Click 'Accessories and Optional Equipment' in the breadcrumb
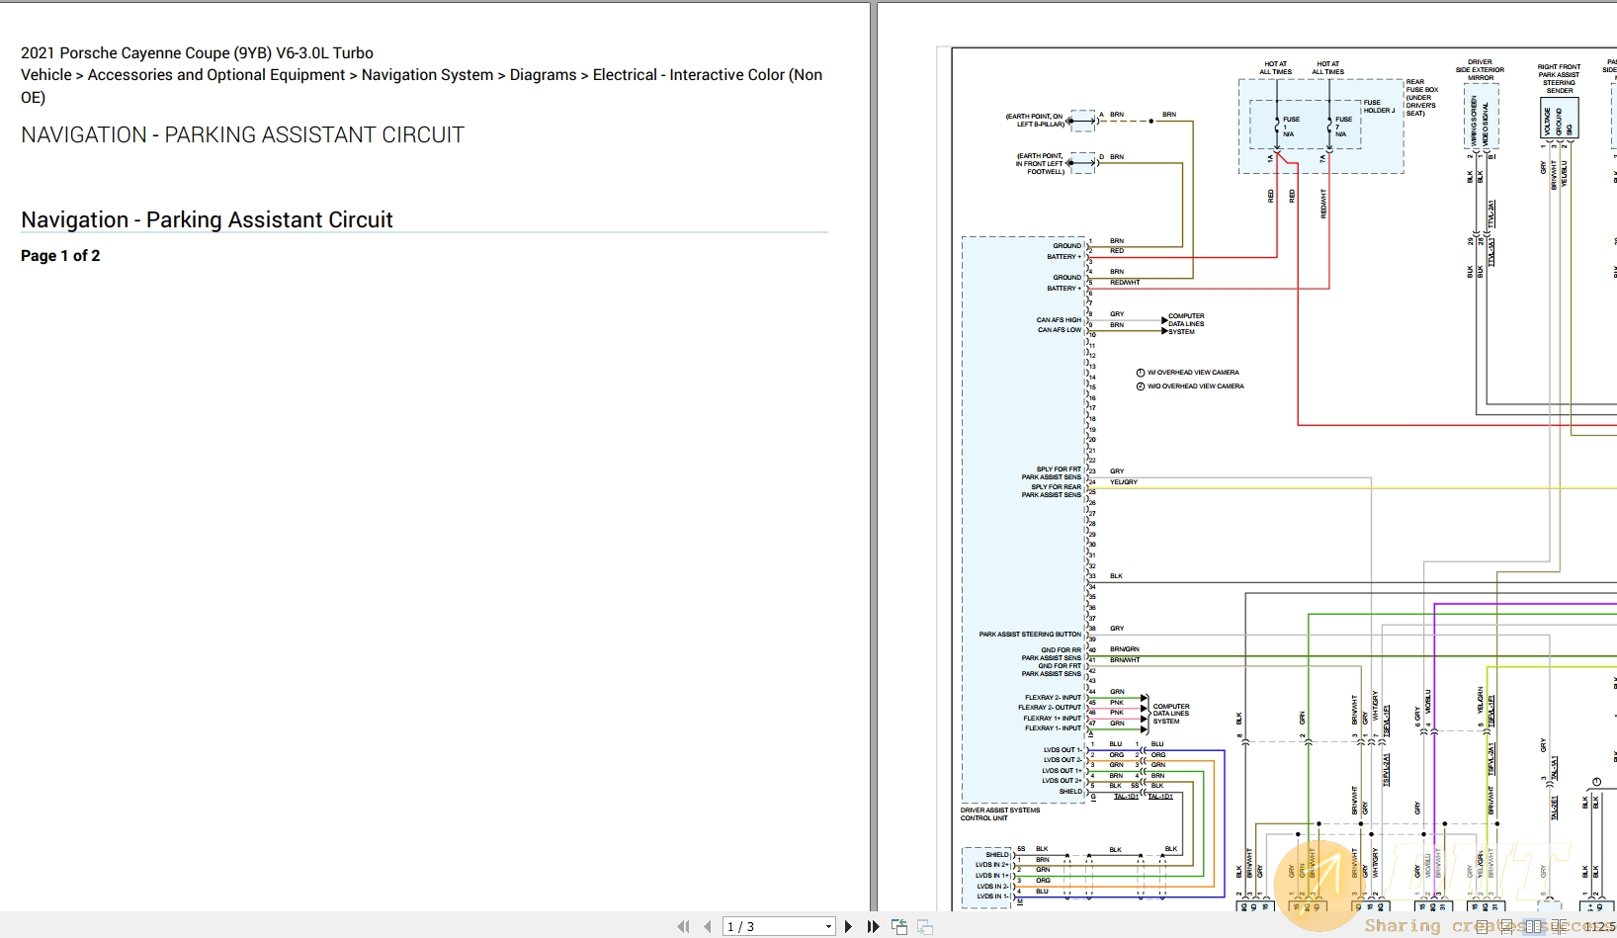Screen dimensions: 1617x938 coord(216,74)
